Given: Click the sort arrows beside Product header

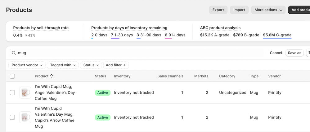Looking at the screenshot, I should (52, 76).
